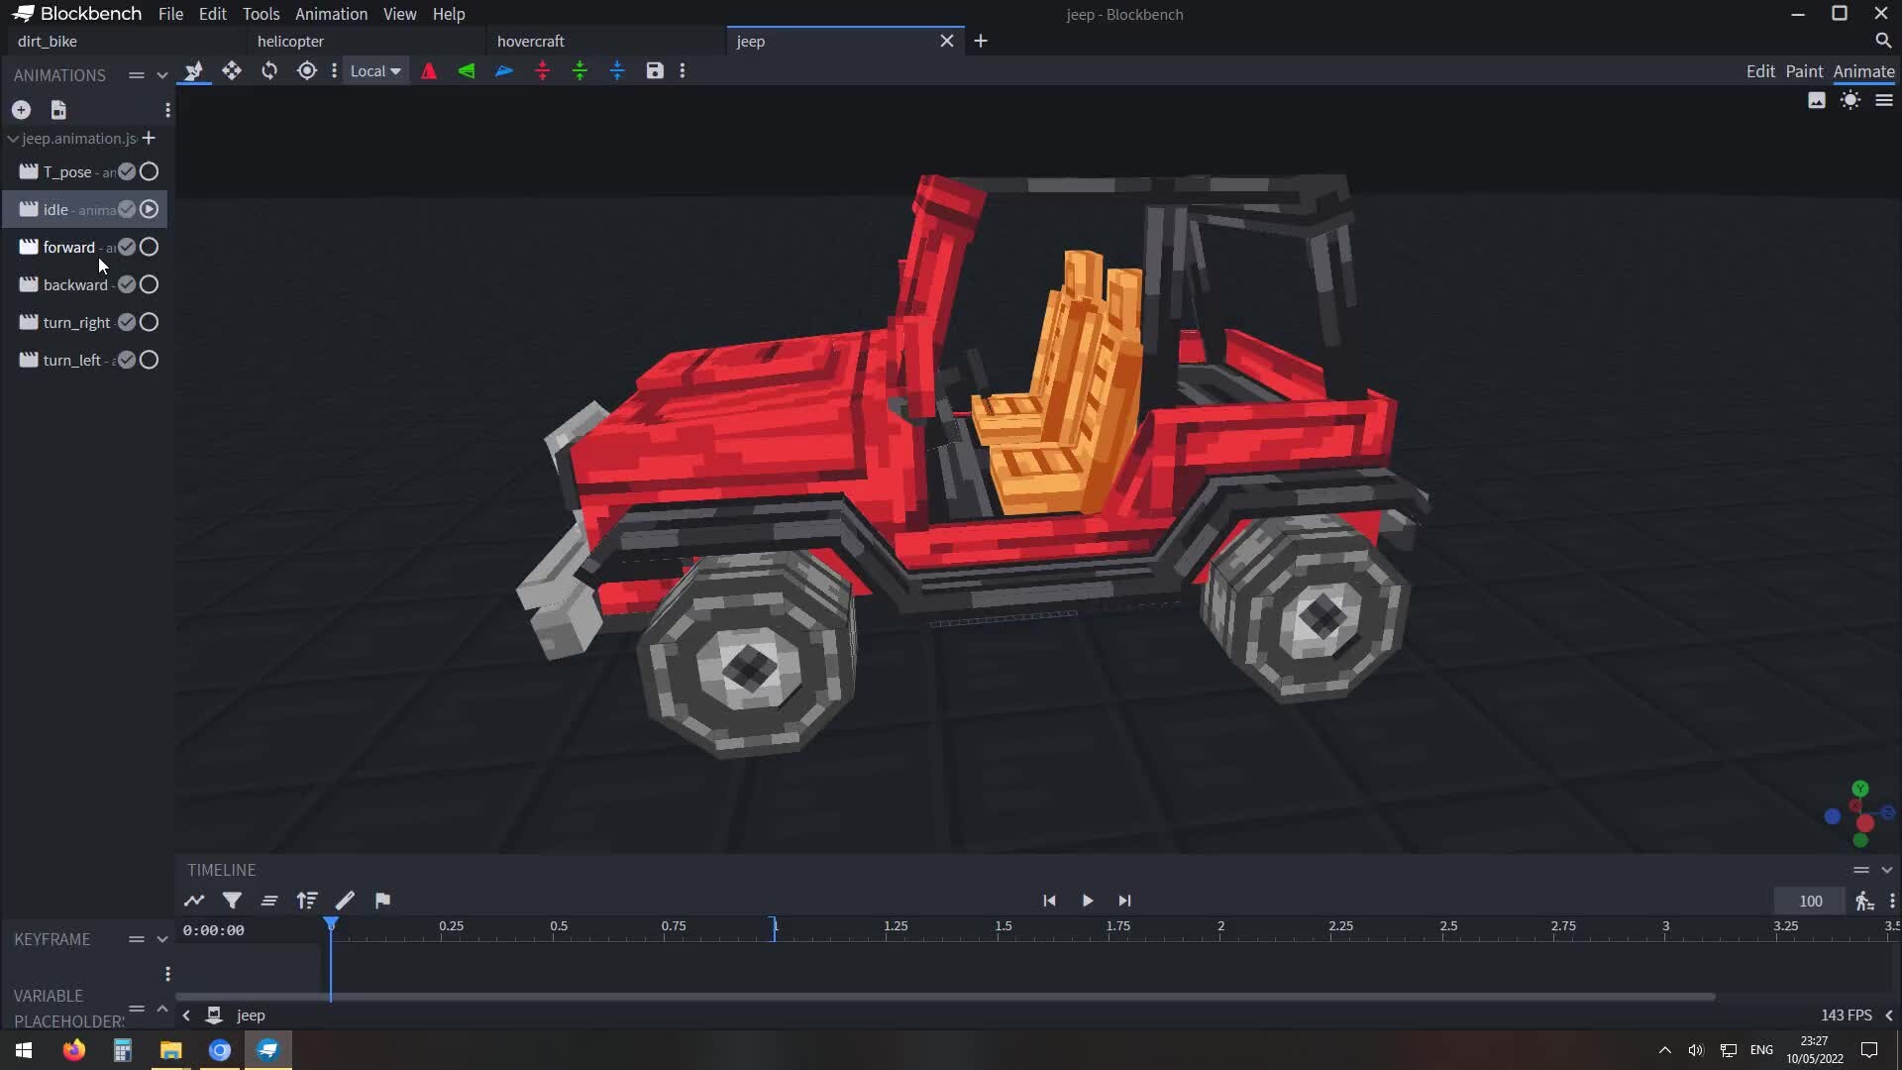Open the Edit menu in the menu bar
This screenshot has height=1070, width=1902.
coord(212,14)
